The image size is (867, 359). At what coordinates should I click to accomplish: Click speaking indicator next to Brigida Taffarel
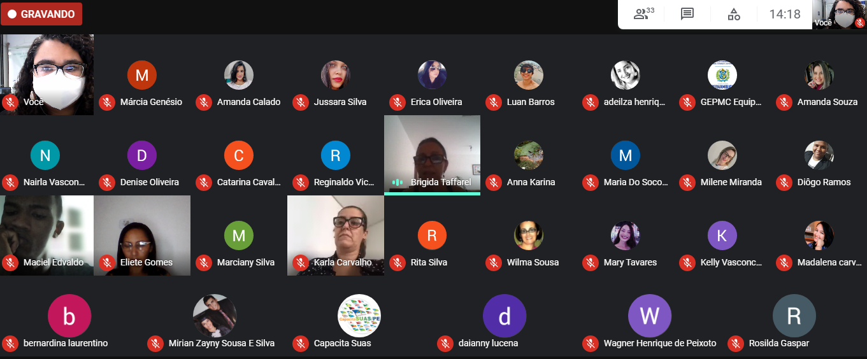(398, 182)
